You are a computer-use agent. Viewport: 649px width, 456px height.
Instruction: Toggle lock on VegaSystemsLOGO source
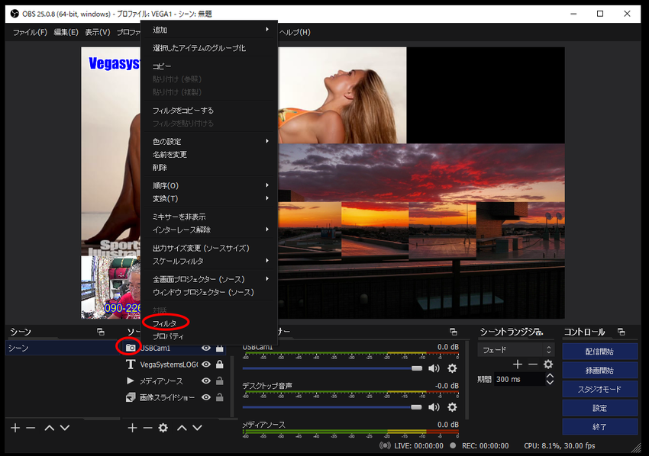pos(220,364)
